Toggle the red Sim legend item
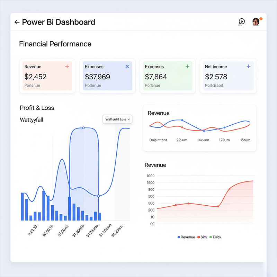277x277 pixels. tap(202, 237)
